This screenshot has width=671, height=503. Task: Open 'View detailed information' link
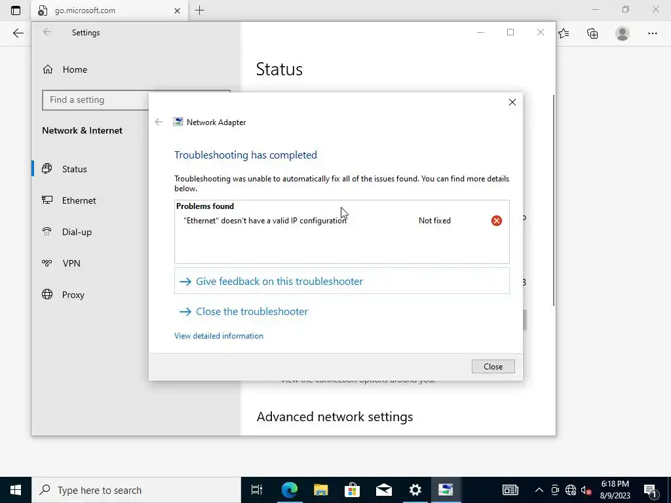tap(219, 336)
